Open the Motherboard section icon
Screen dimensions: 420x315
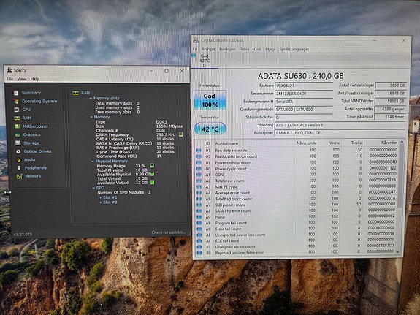point(18,126)
